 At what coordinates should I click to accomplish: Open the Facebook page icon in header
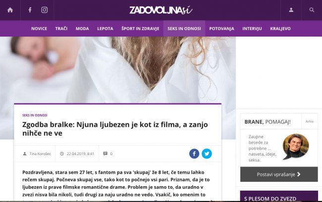click(x=30, y=10)
